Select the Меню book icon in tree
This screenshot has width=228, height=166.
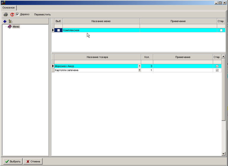pyautogui.click(x=9, y=26)
